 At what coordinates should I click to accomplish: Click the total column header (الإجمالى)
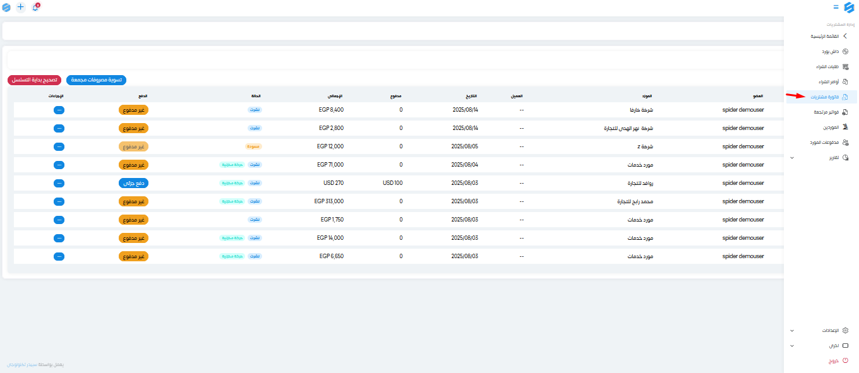click(x=335, y=96)
